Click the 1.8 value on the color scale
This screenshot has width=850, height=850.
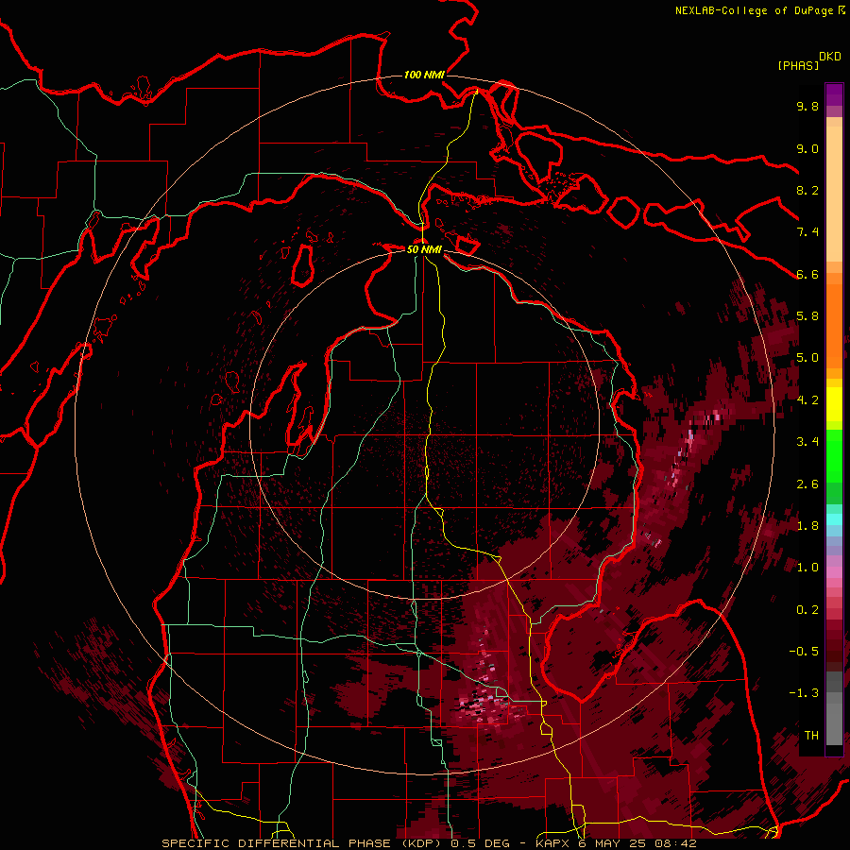click(x=807, y=526)
